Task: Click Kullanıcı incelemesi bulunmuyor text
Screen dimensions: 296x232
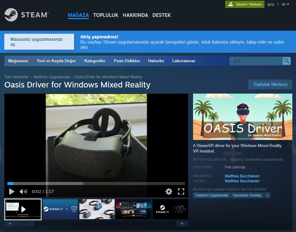Action: point(256,159)
